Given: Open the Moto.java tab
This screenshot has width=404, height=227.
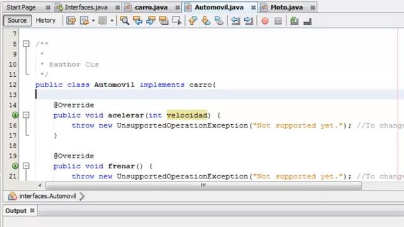Looking at the screenshot, I should [x=287, y=8].
